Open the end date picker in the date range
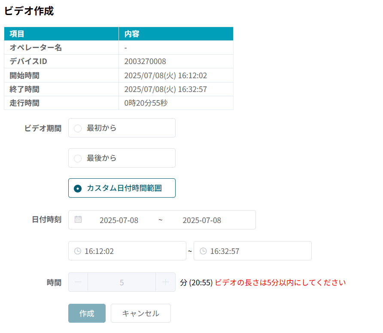383x333 pixels. (202, 220)
